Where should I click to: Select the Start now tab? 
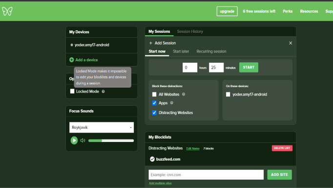pyautogui.click(x=157, y=51)
